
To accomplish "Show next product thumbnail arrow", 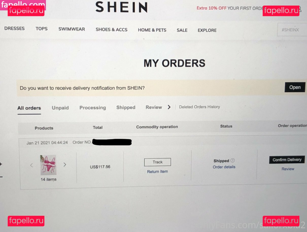I will tap(65, 165).
